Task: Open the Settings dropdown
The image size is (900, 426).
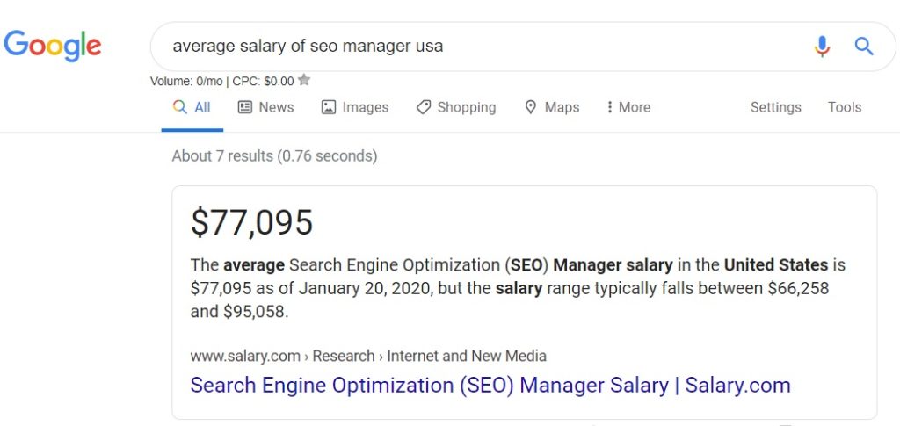Action: click(x=775, y=107)
